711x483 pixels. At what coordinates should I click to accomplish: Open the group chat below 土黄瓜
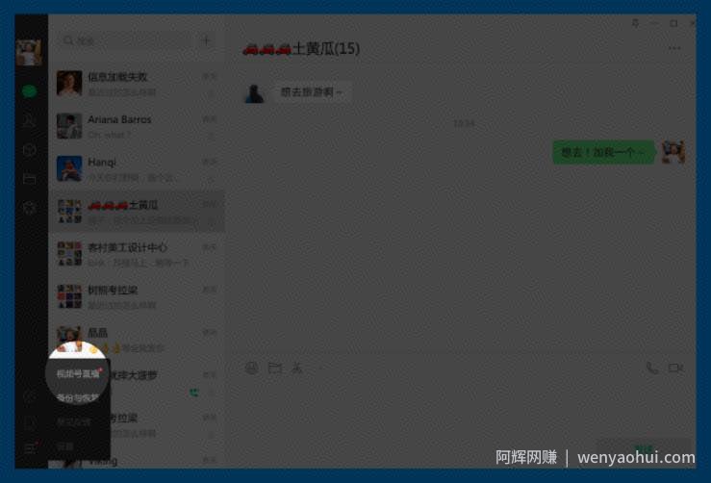[137, 254]
